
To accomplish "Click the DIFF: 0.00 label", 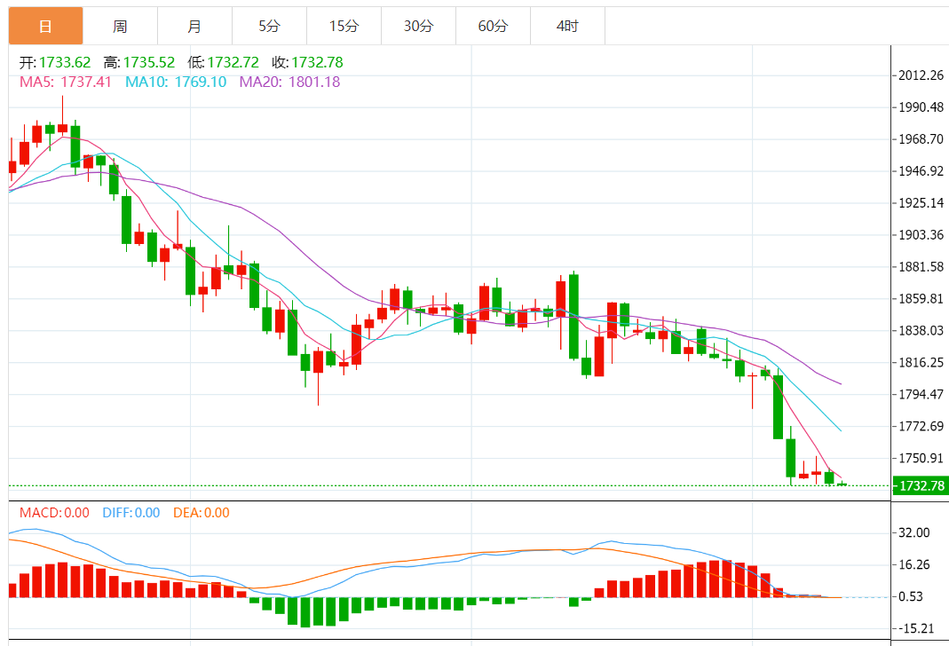I will click(130, 513).
